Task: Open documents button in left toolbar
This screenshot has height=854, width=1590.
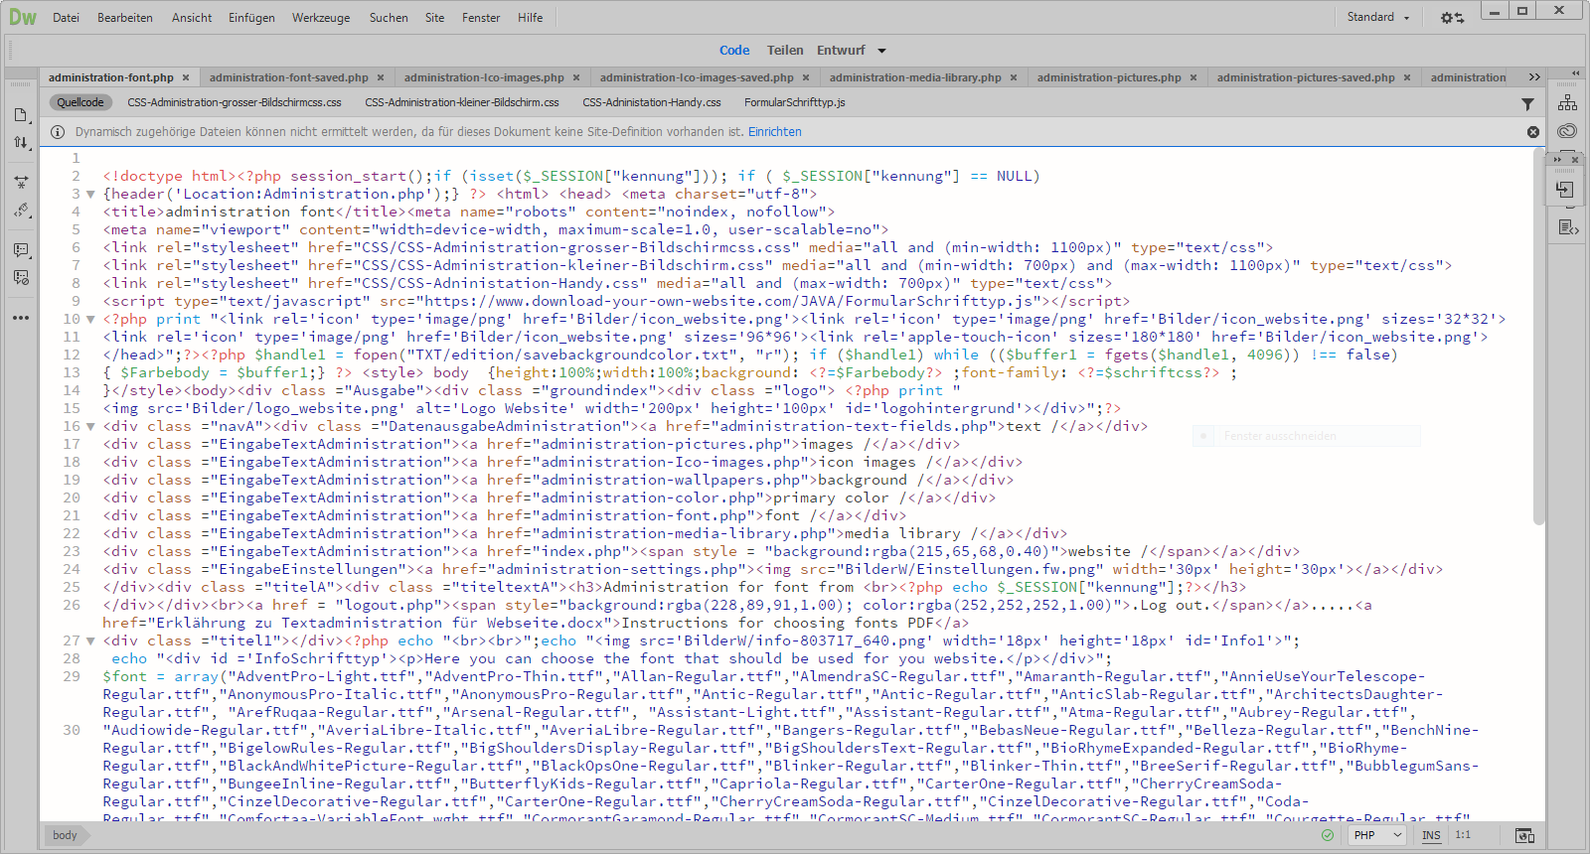Action: point(21,115)
